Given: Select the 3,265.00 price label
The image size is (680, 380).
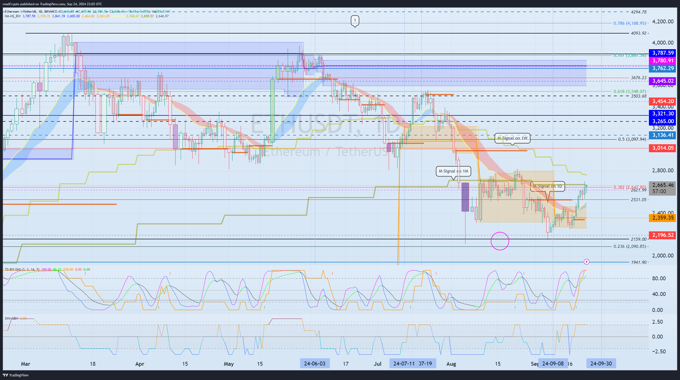Looking at the screenshot, I should (663, 121).
